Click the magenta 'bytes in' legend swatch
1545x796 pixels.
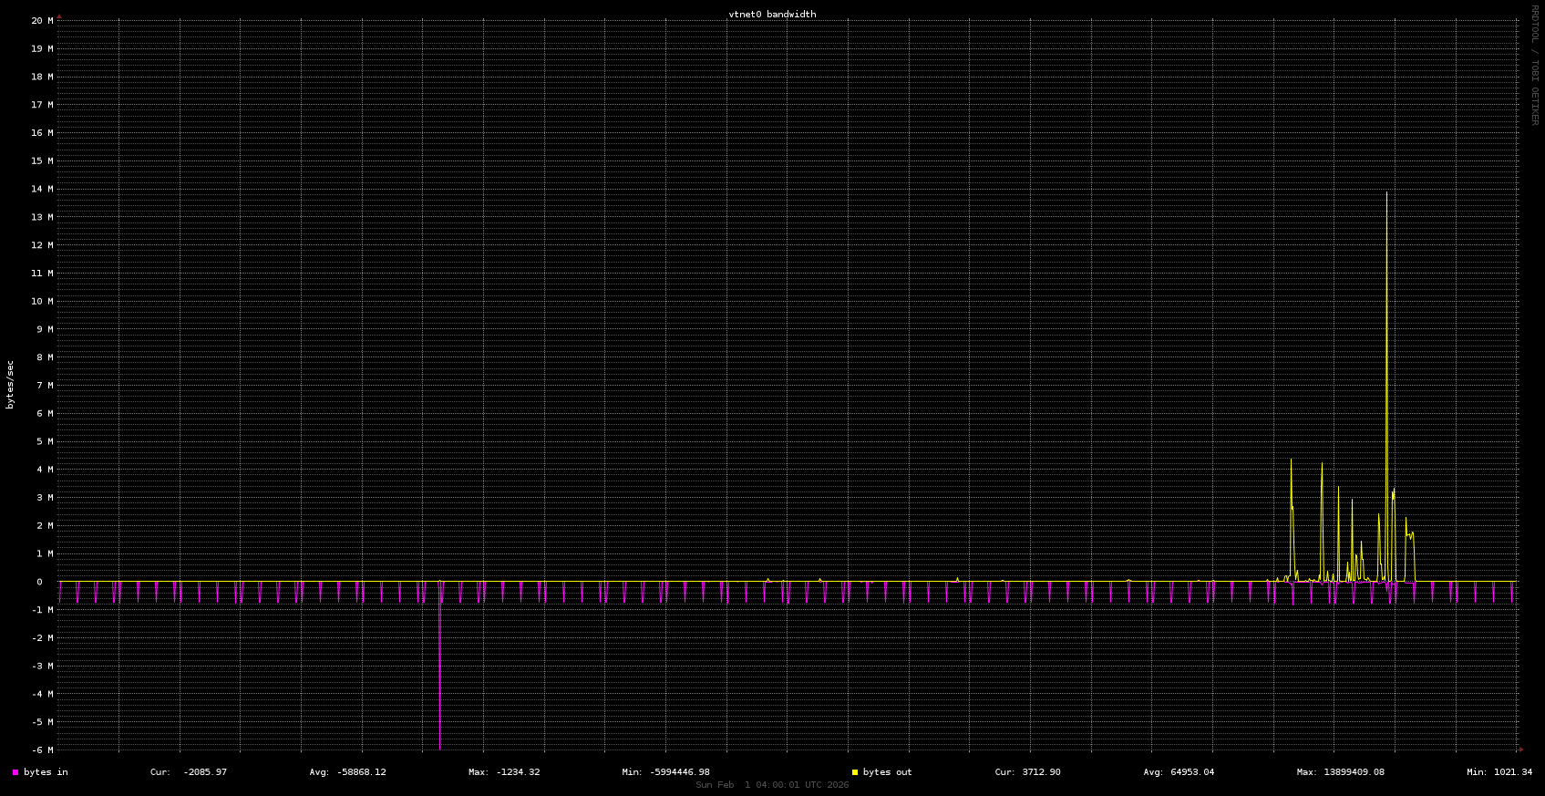pyautogui.click(x=15, y=772)
